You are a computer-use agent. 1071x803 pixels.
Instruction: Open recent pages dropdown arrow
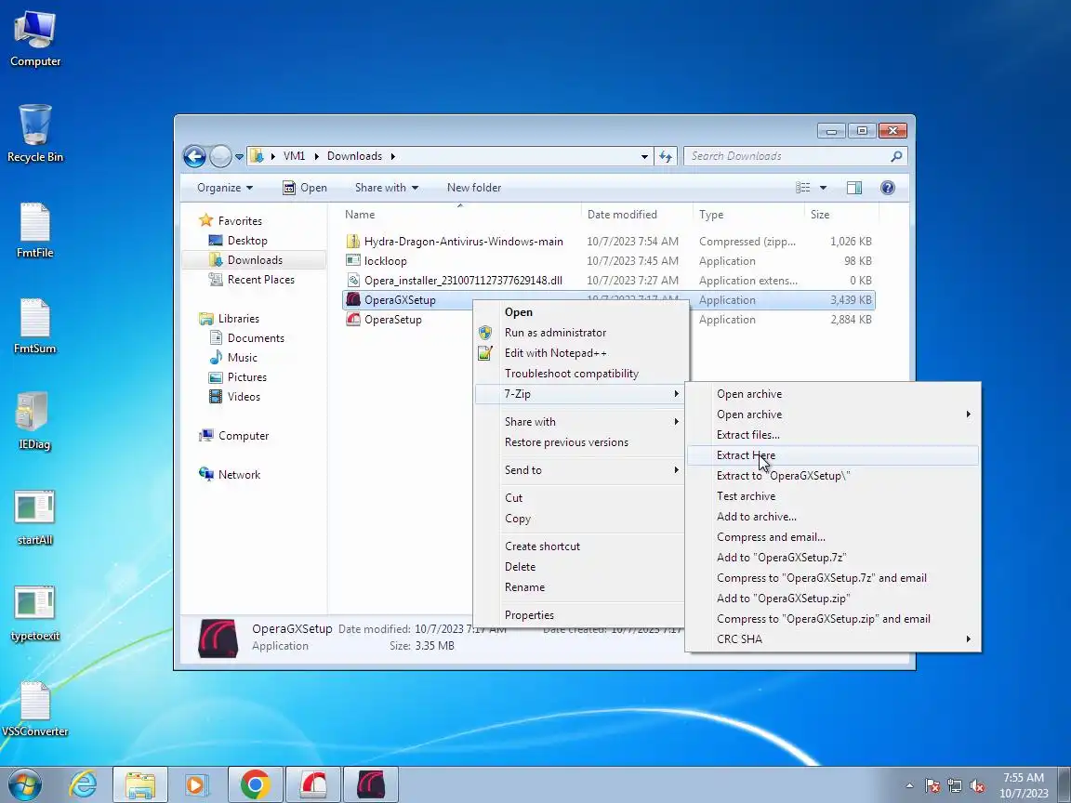[239, 156]
